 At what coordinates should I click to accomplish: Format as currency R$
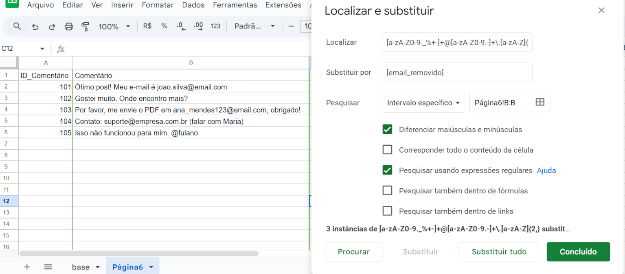click(147, 26)
